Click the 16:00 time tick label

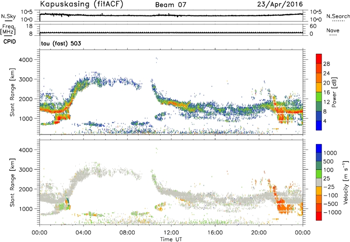click(x=215, y=233)
